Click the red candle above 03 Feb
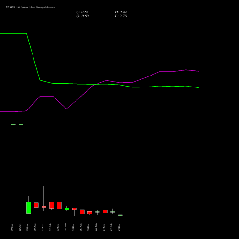Image resolution: width=239 pixels, height=239 pixels. click(59, 206)
